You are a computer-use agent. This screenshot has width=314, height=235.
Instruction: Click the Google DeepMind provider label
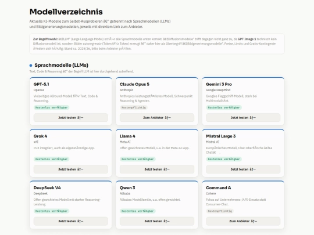[218, 90]
